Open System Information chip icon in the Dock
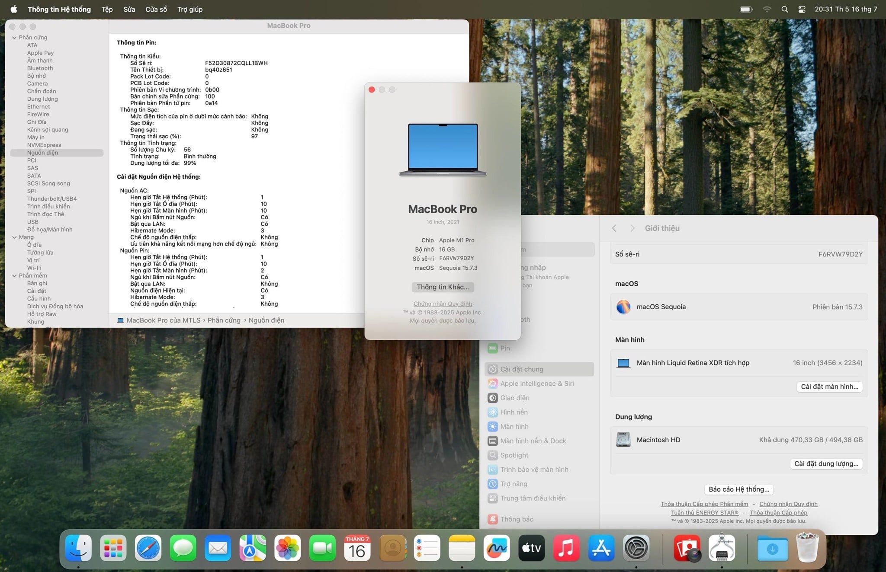886x572 pixels. 722,548
